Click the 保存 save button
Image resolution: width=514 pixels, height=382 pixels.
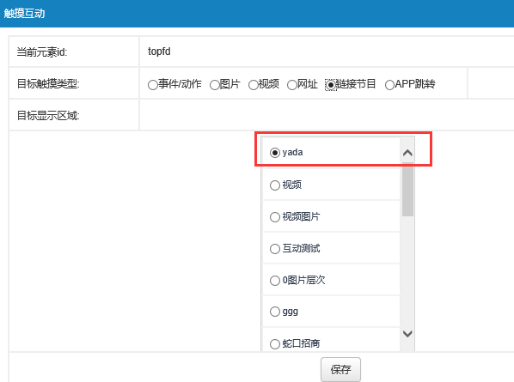pyautogui.click(x=340, y=370)
